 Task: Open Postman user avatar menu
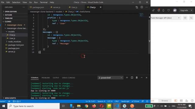tap(175, 10)
